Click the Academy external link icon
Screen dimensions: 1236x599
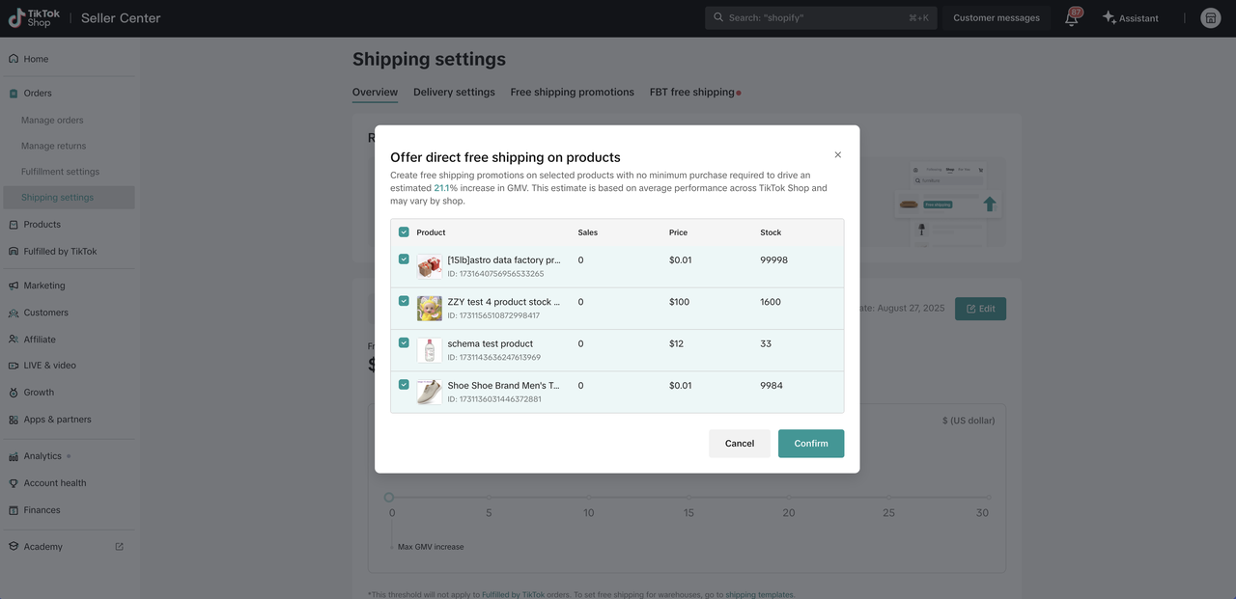(x=120, y=547)
